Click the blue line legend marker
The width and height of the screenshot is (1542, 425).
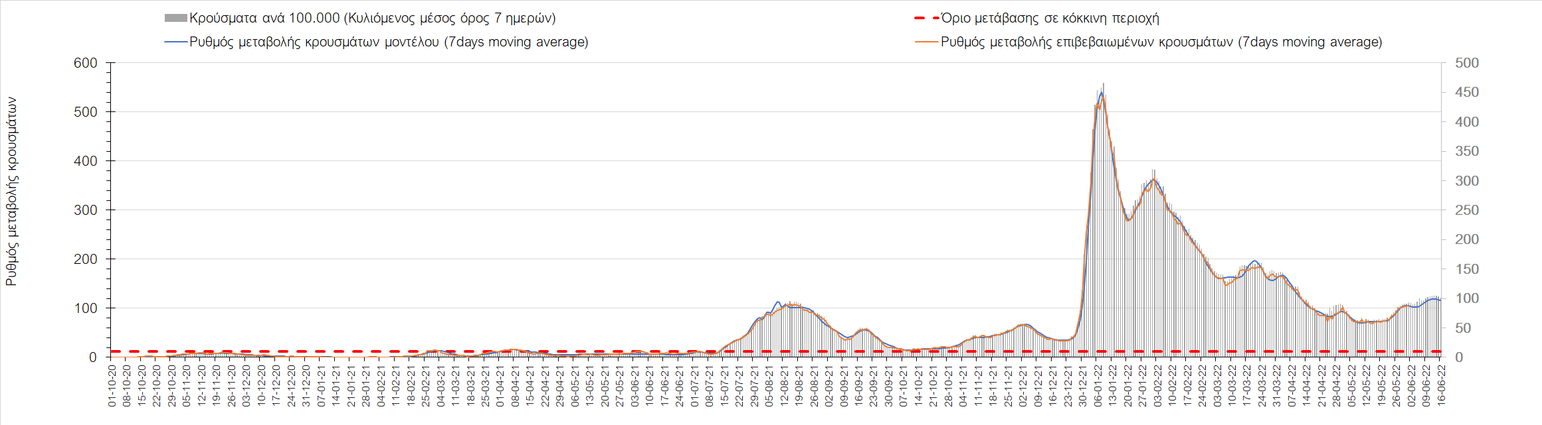175,42
